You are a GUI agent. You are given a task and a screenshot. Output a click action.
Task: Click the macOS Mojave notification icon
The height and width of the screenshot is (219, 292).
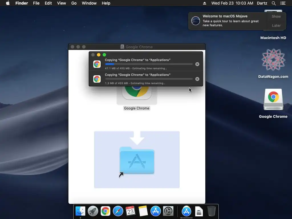tap(196, 21)
